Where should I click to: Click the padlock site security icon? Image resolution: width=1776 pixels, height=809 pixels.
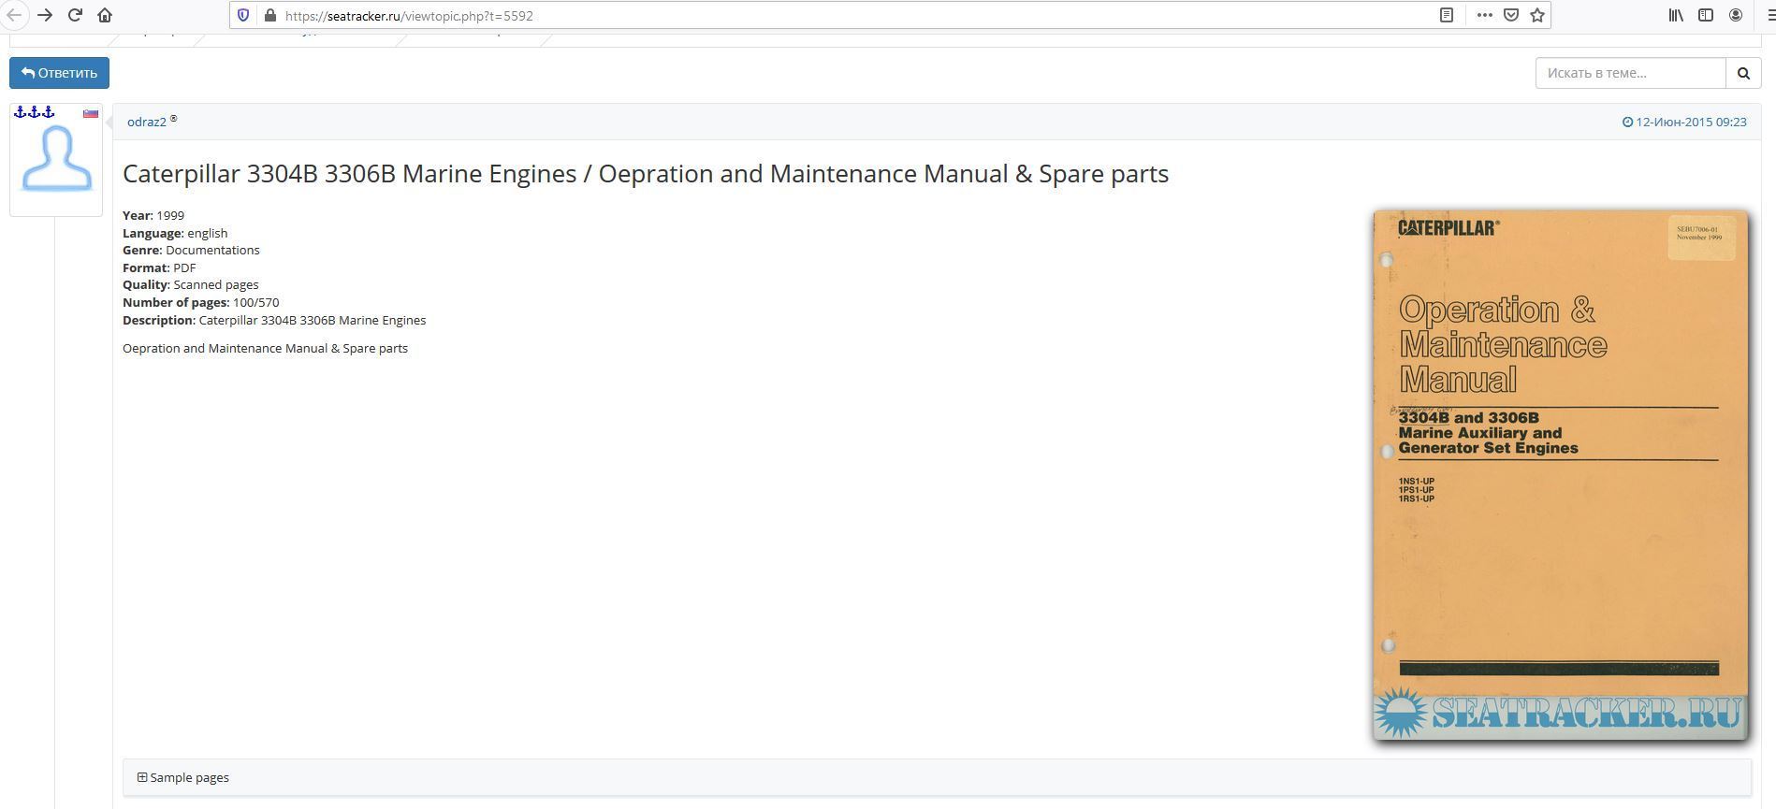coord(269,15)
